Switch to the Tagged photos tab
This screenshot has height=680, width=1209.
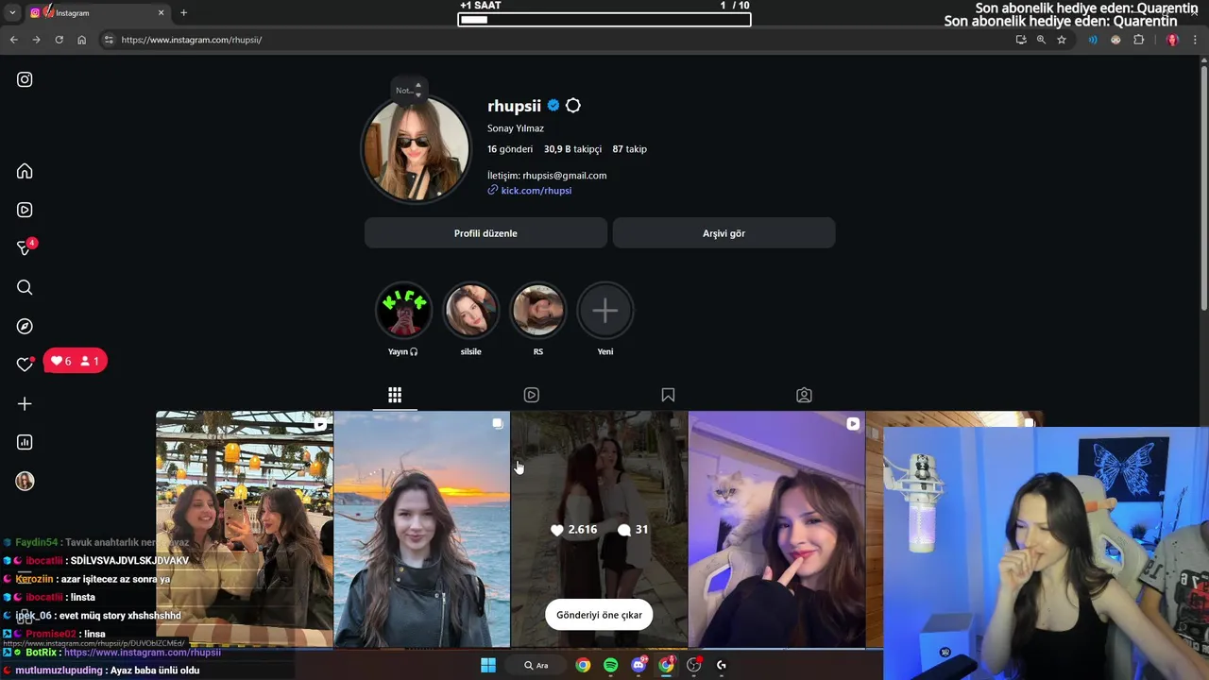[x=804, y=395]
